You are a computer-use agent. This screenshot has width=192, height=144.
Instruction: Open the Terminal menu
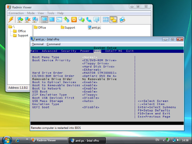[38, 44]
